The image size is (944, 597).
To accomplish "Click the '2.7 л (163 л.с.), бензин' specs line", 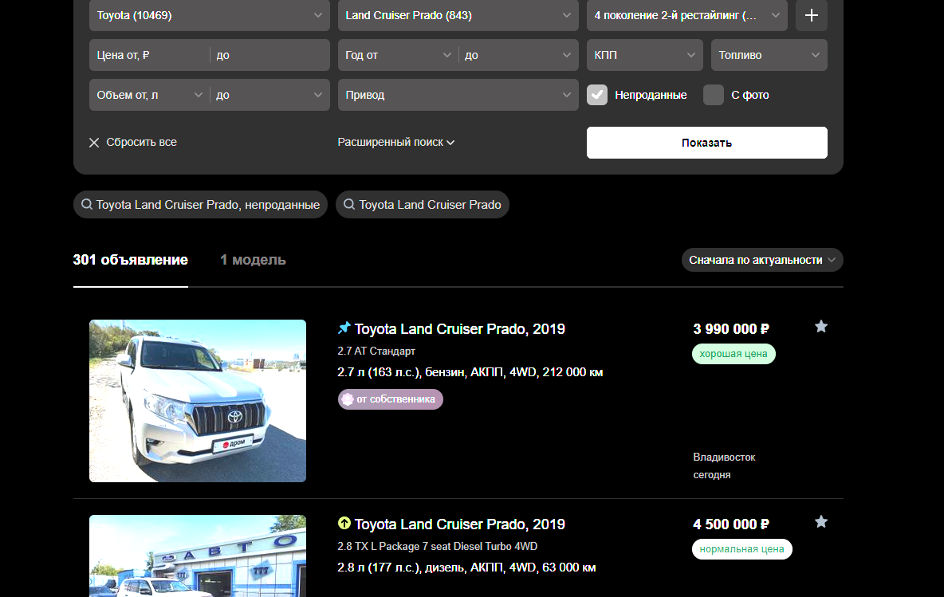I will tap(470, 372).
